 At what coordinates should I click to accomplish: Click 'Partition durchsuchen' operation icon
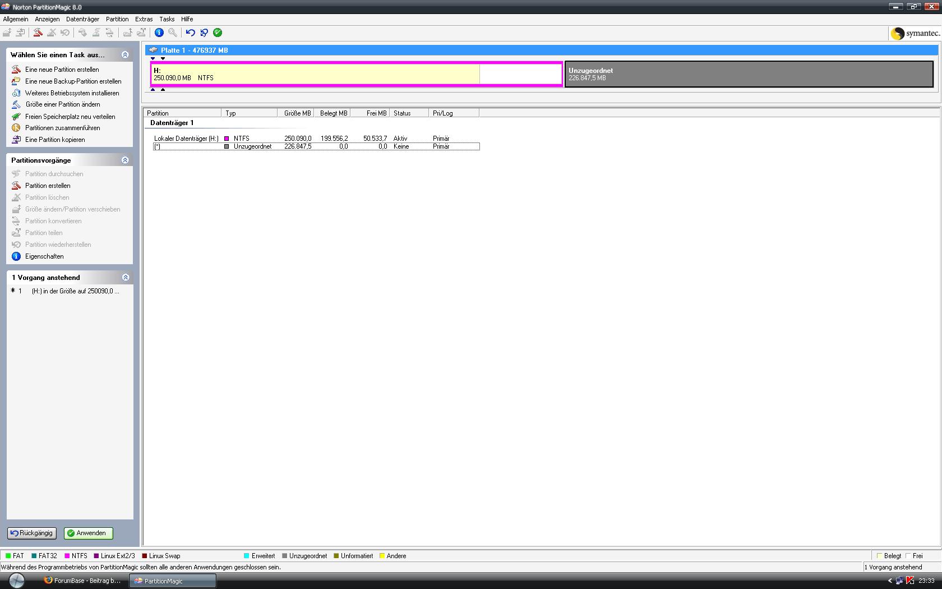(16, 174)
